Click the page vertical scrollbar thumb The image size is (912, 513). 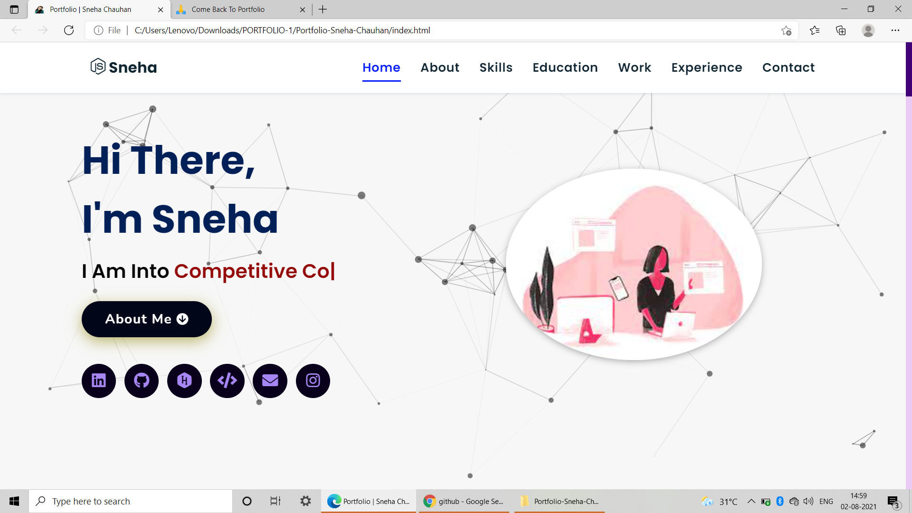[908, 69]
